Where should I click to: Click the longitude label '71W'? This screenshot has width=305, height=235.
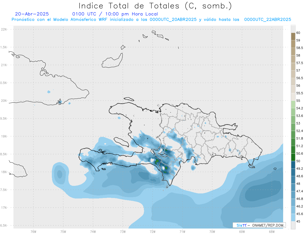click(x=182, y=231)
